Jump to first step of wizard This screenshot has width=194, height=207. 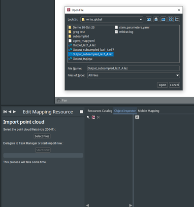pos(5,112)
